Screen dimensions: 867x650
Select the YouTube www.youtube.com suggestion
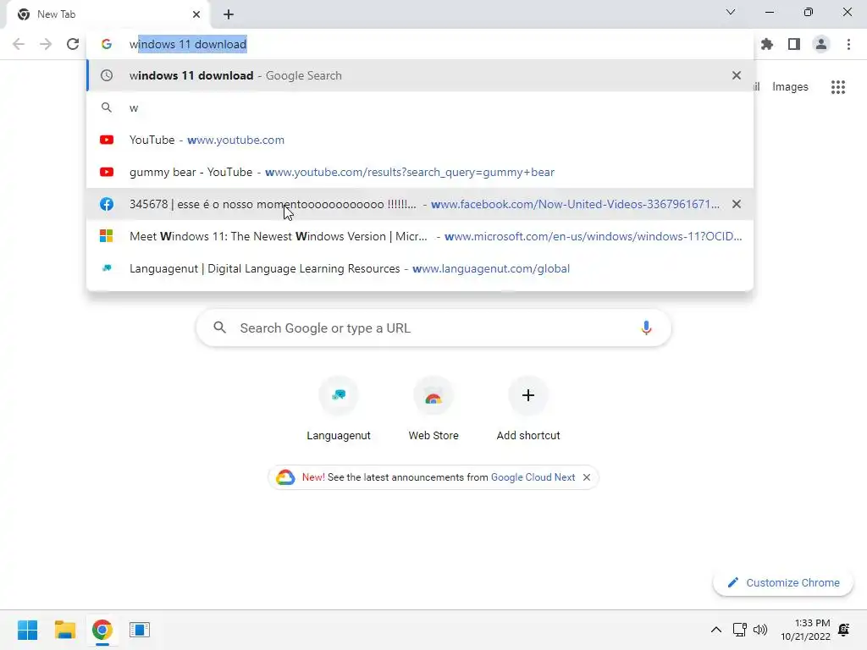(x=420, y=140)
